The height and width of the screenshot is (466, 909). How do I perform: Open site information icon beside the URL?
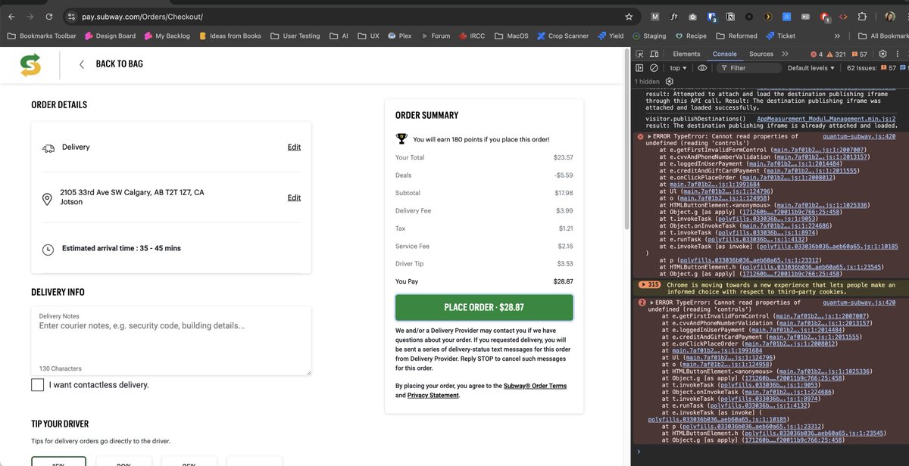coord(71,16)
